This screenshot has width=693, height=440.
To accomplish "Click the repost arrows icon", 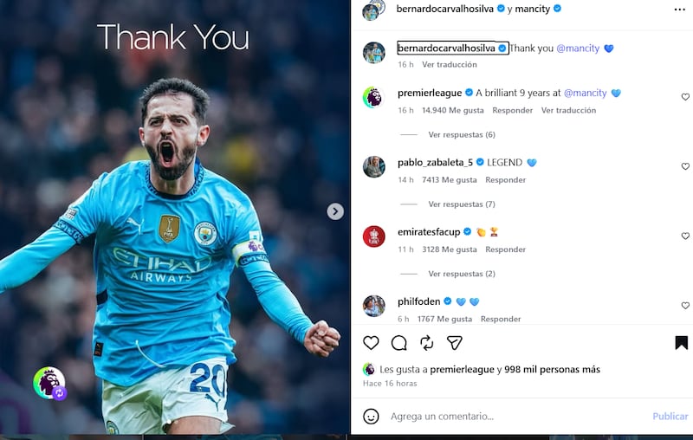I will pos(426,343).
